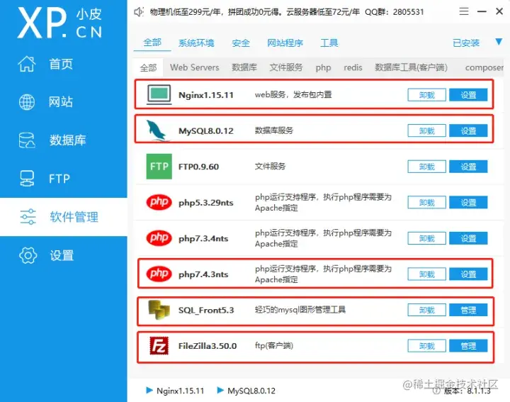Click 管理 for SQL_Front5.3
Viewport: 510px width, 402px height.
(468, 310)
